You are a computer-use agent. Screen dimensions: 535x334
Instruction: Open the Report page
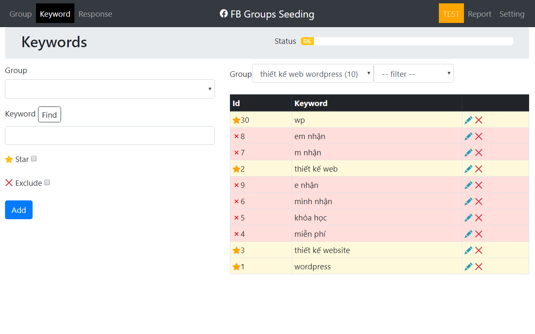479,14
